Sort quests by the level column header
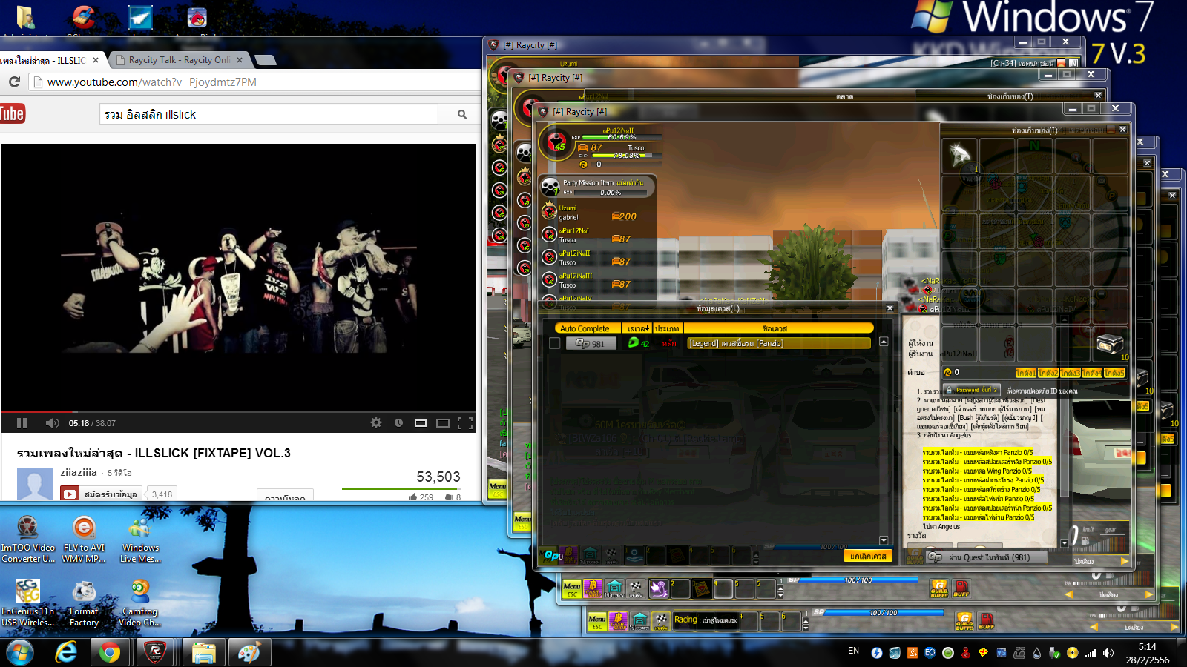Image resolution: width=1187 pixels, height=667 pixels. click(x=638, y=328)
